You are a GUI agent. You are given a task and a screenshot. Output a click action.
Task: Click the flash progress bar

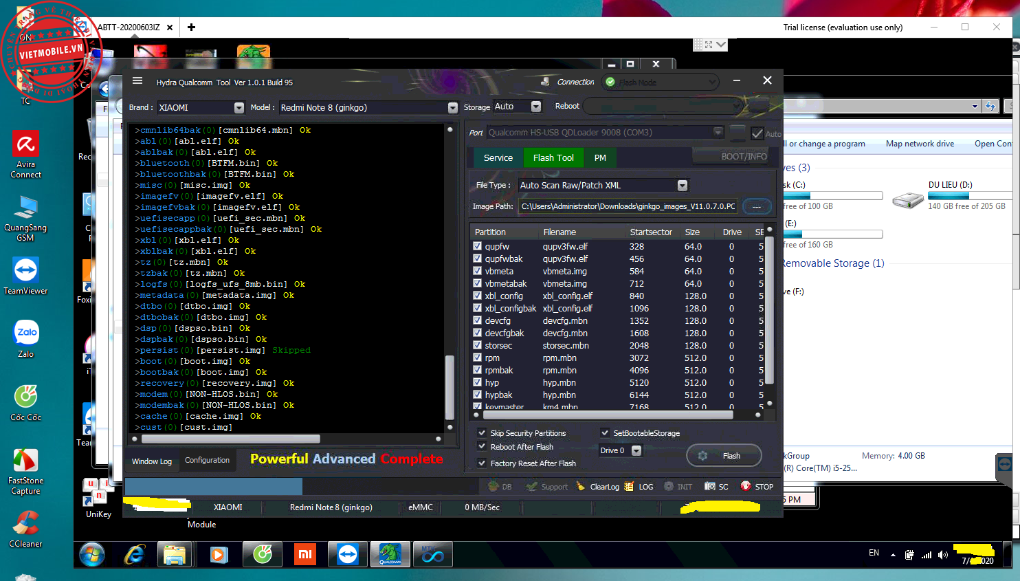(x=300, y=486)
